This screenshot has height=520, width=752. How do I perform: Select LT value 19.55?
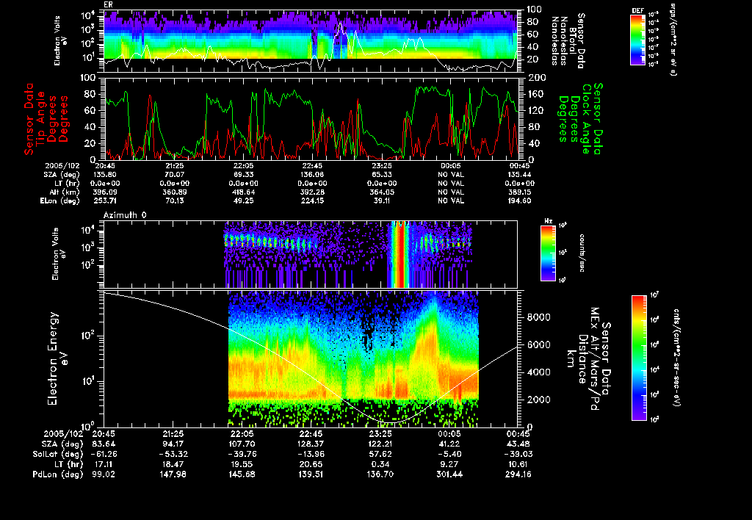(242, 464)
